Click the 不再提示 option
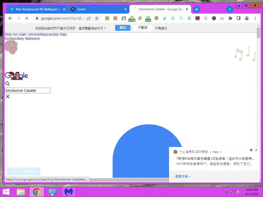This screenshot has width=263, height=197. click(x=161, y=28)
